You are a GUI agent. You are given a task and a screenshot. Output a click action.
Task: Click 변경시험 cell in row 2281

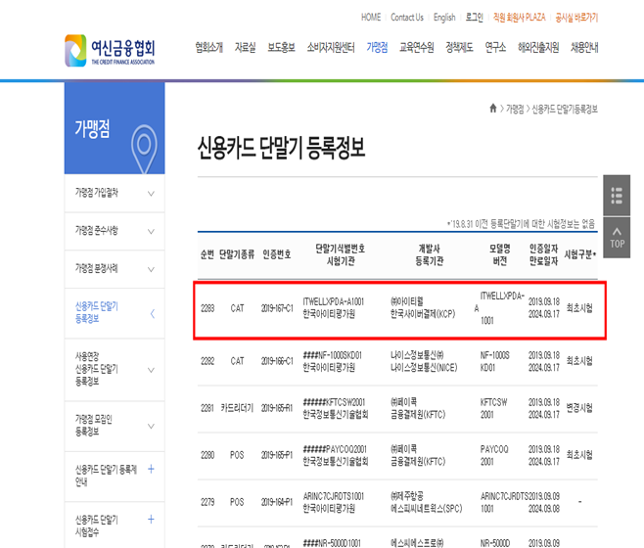coord(579,408)
